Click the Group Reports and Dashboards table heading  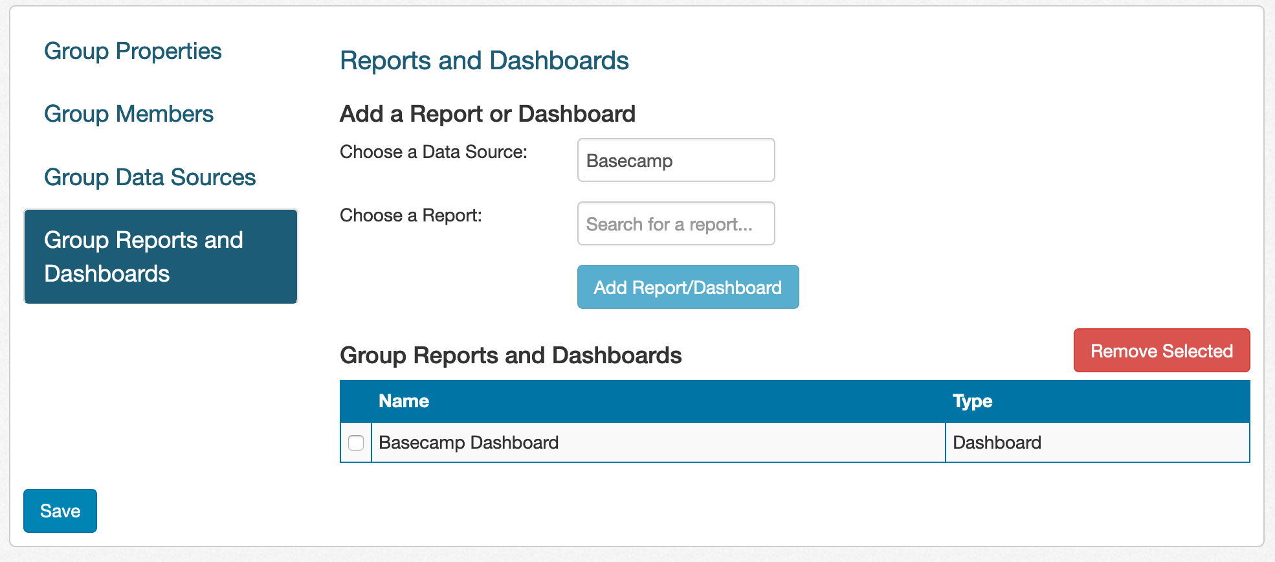click(511, 355)
